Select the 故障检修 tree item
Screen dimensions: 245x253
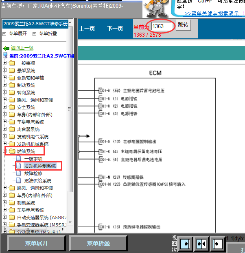(33, 173)
